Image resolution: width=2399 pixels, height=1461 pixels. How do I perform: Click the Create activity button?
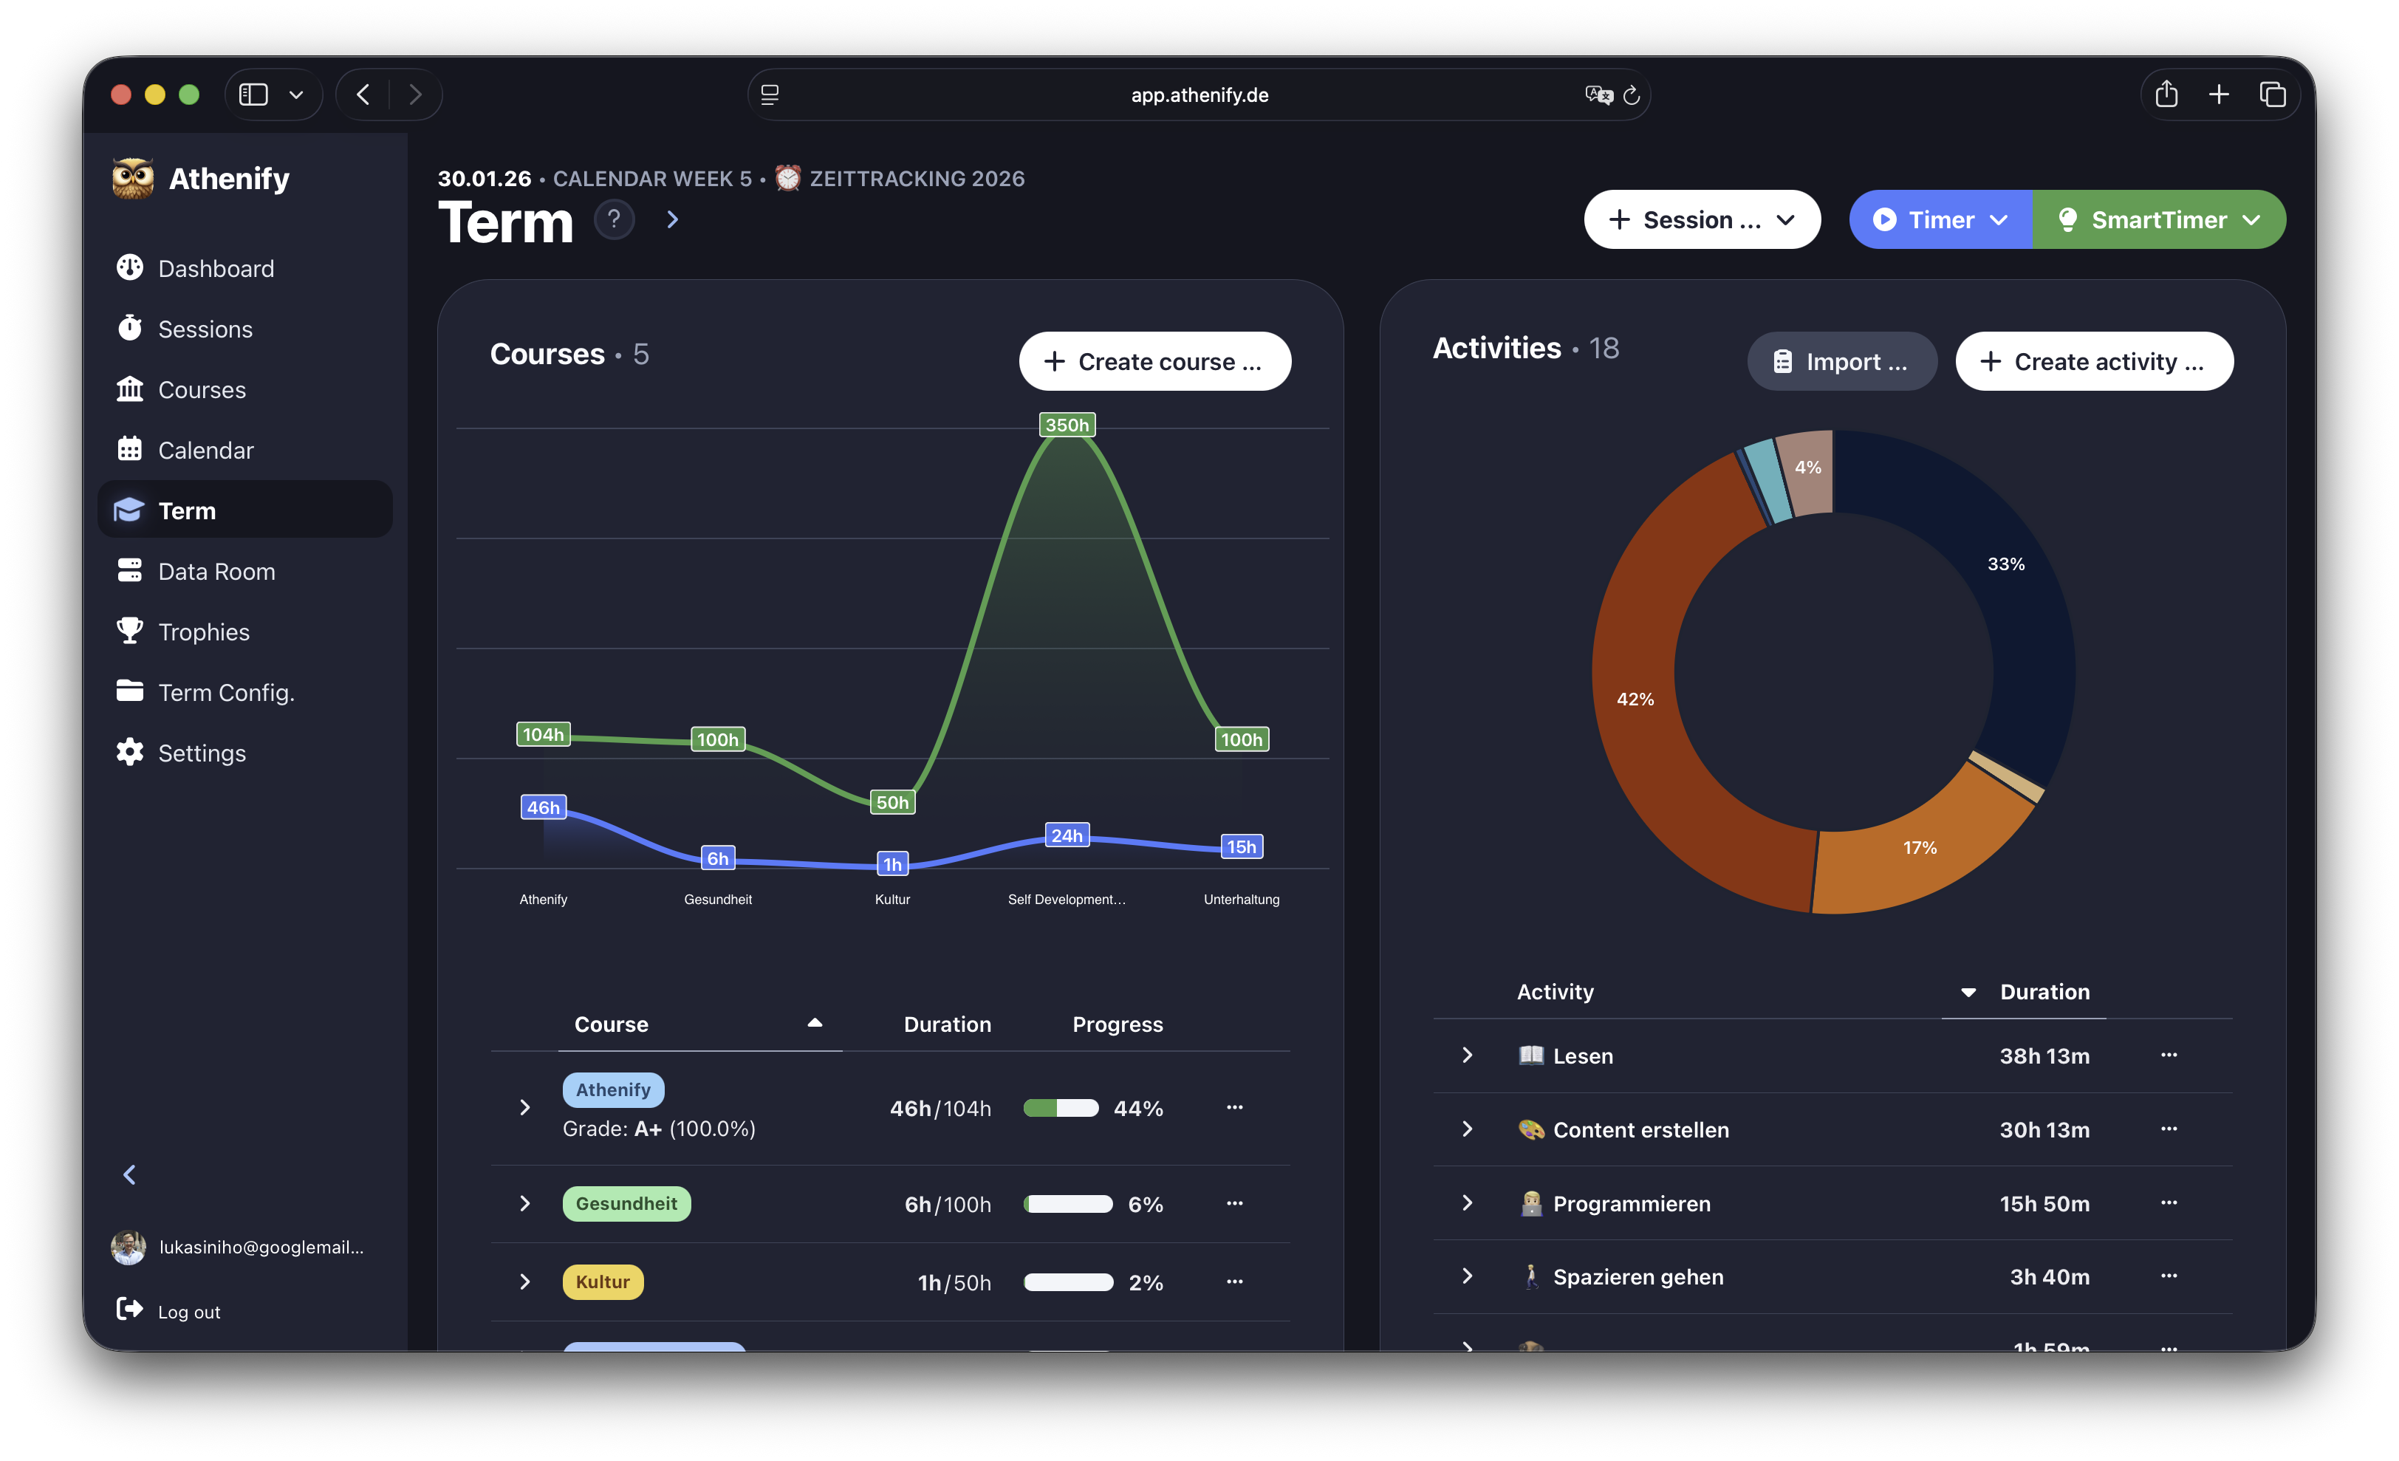point(2094,360)
